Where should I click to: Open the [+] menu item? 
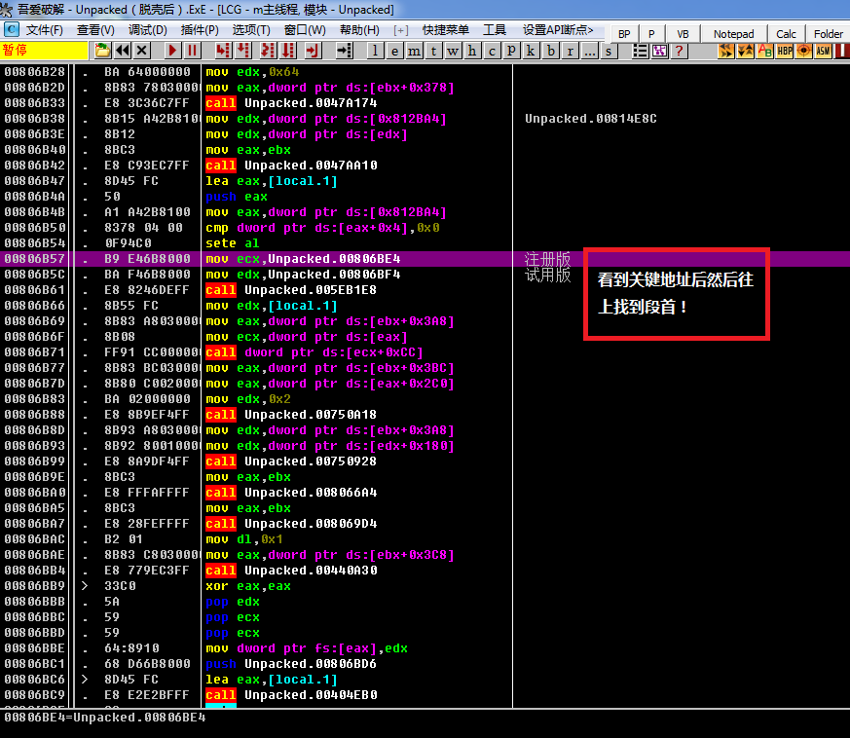point(400,30)
